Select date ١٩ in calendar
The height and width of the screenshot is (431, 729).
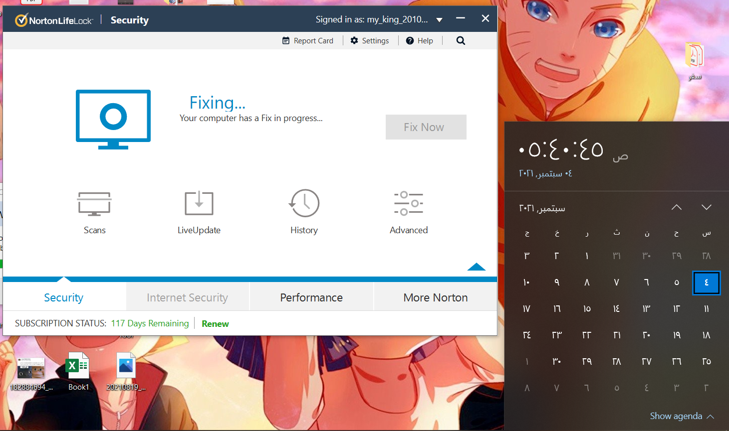click(x=677, y=335)
